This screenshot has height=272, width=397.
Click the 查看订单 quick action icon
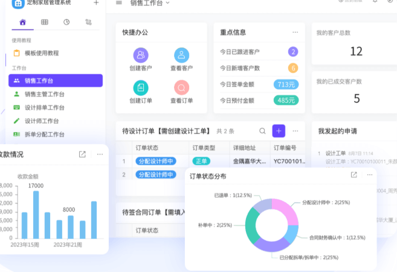point(181,87)
